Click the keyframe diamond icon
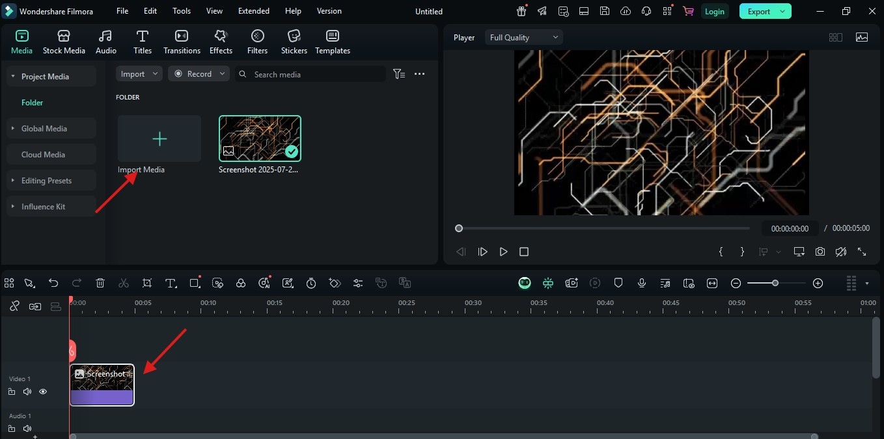884x439 pixels. click(x=335, y=283)
